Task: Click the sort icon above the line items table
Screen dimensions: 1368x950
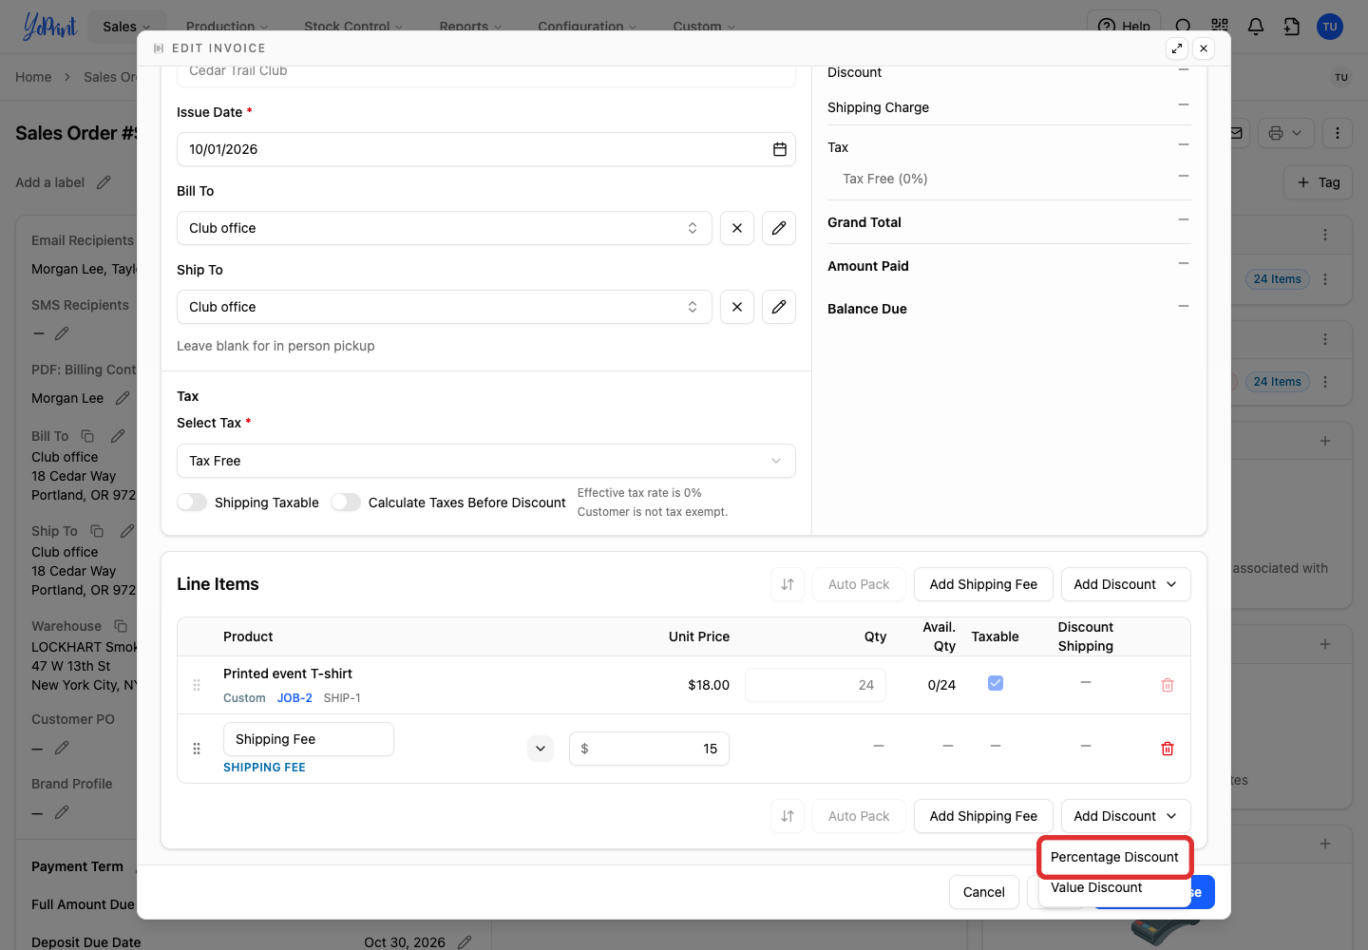Action: pyautogui.click(x=788, y=584)
